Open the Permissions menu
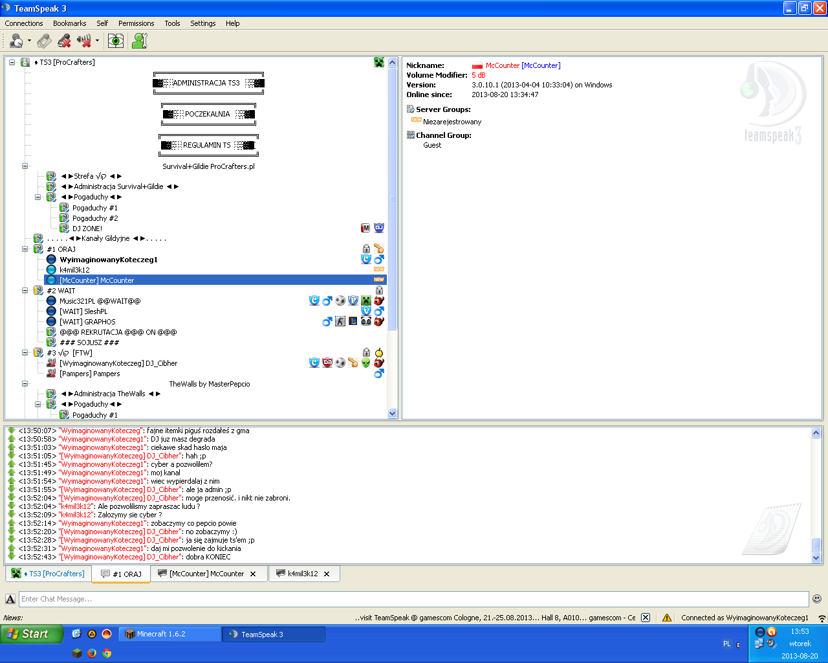The width and height of the screenshot is (828, 663). [x=136, y=23]
